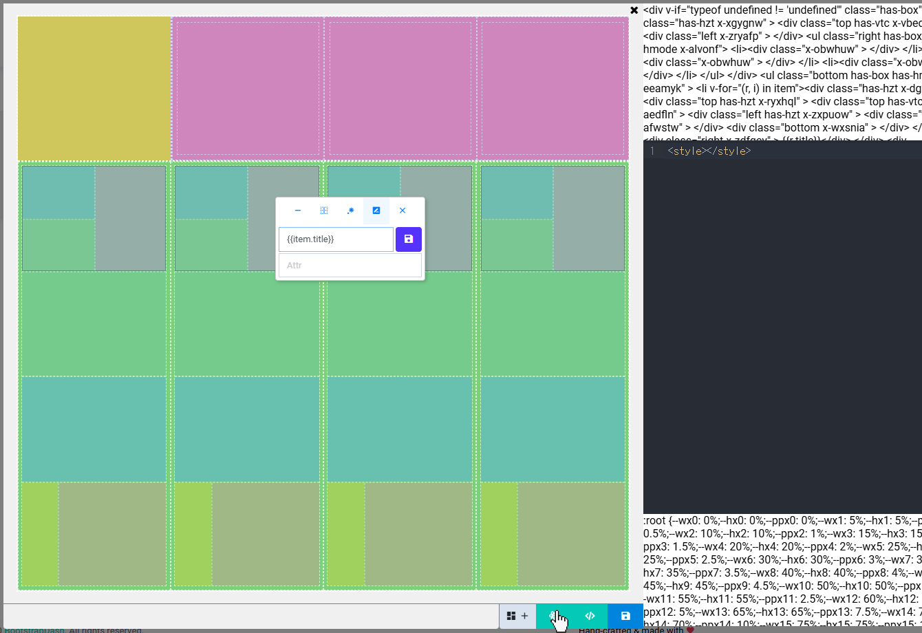
Task: Select the lime green block at bottom left
Action: pos(40,534)
